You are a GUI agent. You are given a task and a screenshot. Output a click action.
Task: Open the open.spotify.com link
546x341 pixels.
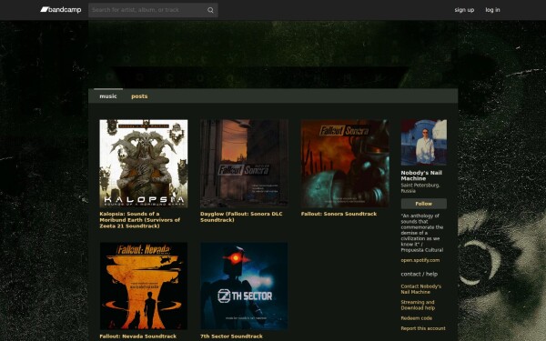(x=420, y=260)
